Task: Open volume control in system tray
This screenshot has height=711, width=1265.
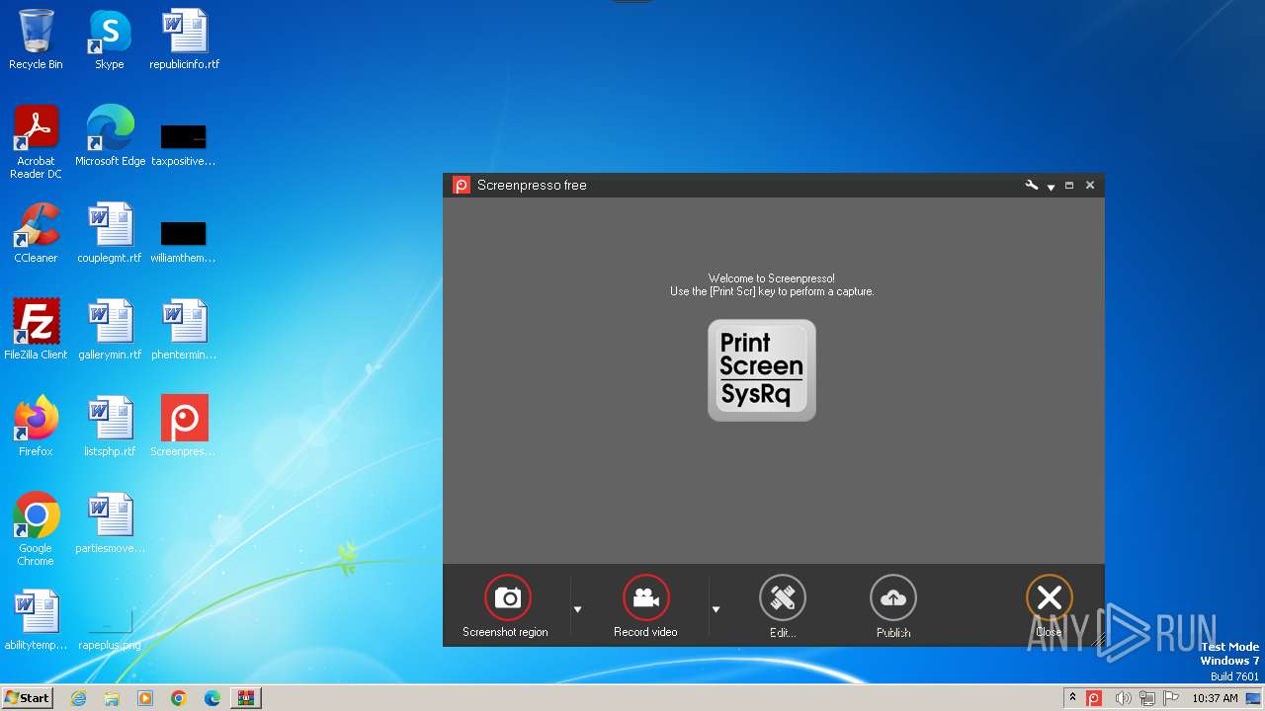Action: (1123, 698)
